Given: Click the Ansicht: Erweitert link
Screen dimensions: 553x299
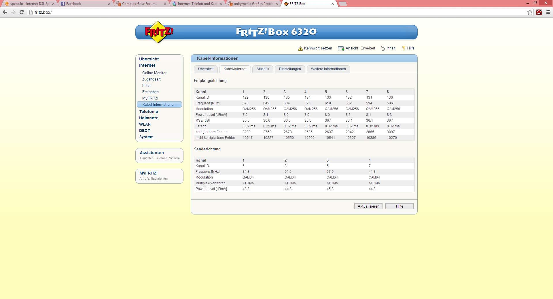Looking at the screenshot, I should pyautogui.click(x=360, y=48).
